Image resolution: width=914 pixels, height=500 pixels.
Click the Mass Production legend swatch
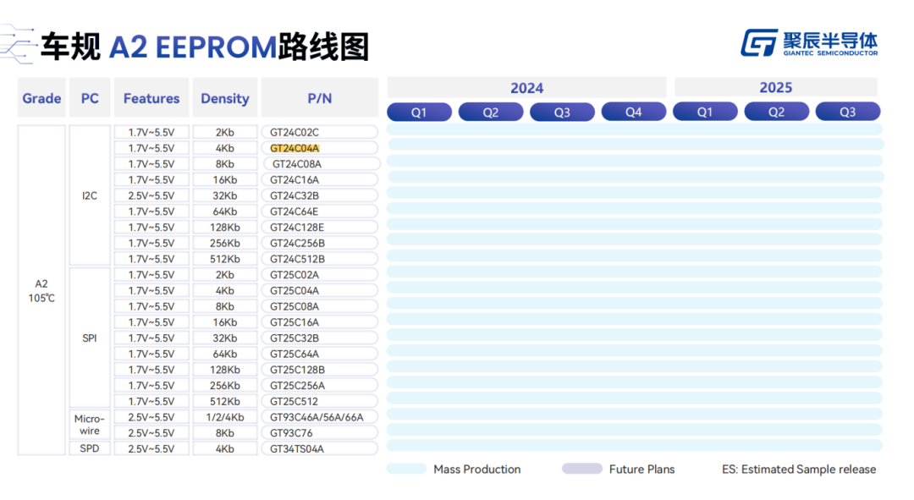click(406, 469)
